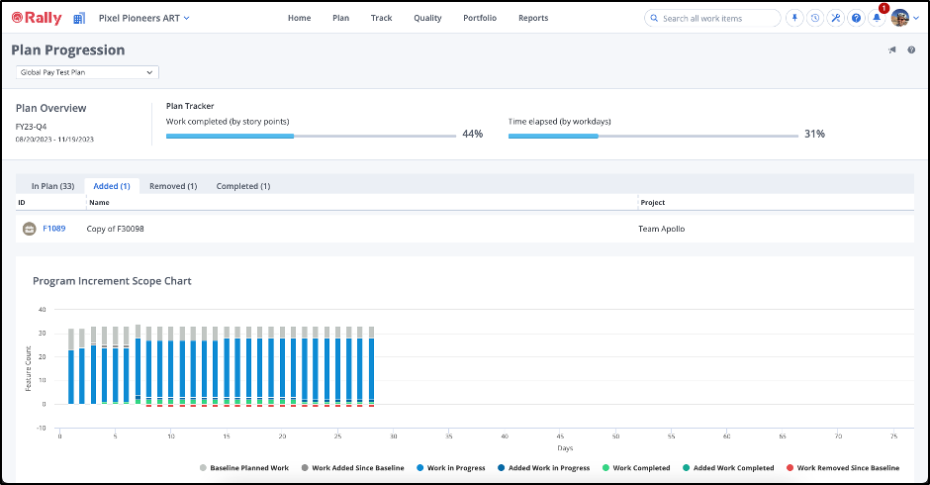Viewport: 930px width, 485px height.
Task: Open notifications bell icon
Action: pos(877,18)
